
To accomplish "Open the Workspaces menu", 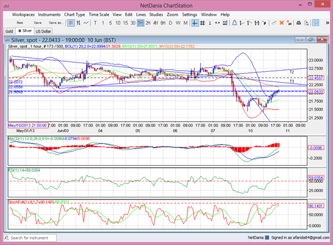I will coord(23,14).
